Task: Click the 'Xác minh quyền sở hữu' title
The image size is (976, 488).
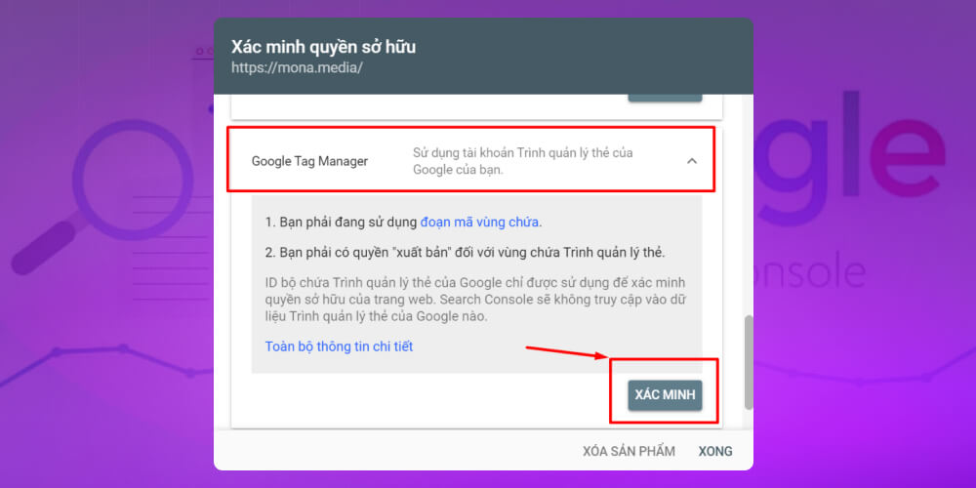Action: (324, 47)
